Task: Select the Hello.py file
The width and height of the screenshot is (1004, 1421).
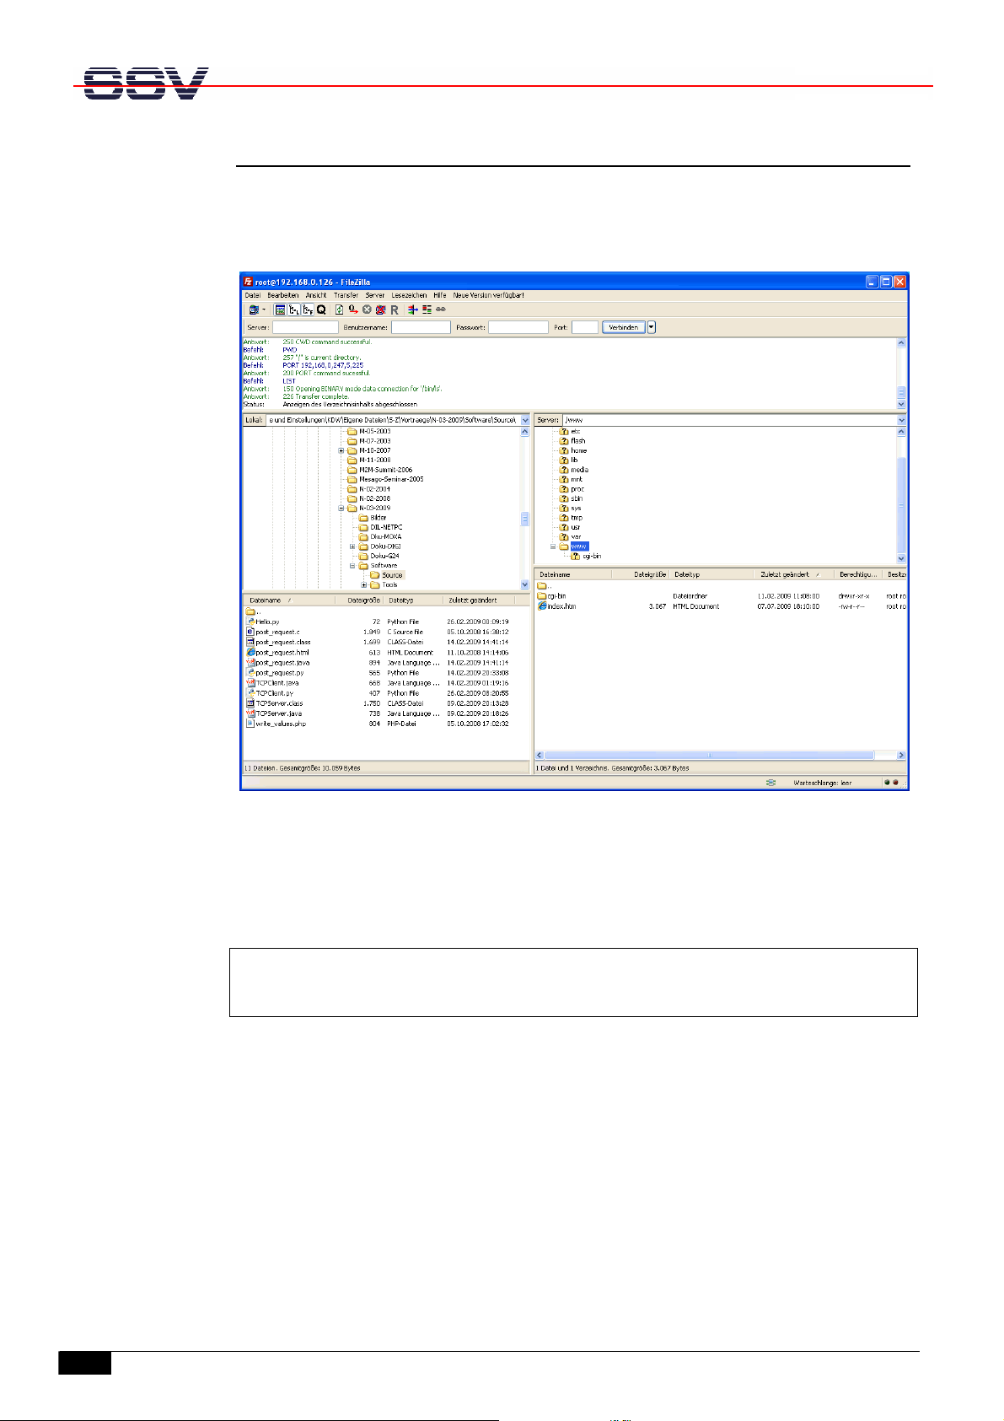Action: point(267,622)
